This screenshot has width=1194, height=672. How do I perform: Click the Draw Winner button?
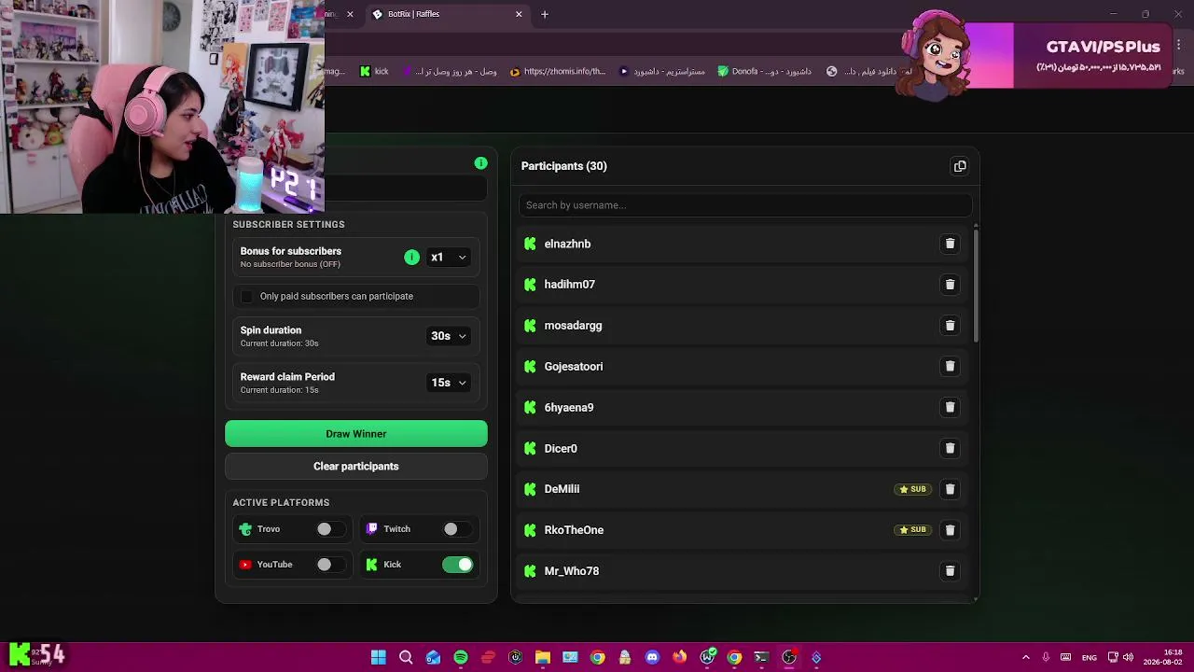tap(356, 434)
